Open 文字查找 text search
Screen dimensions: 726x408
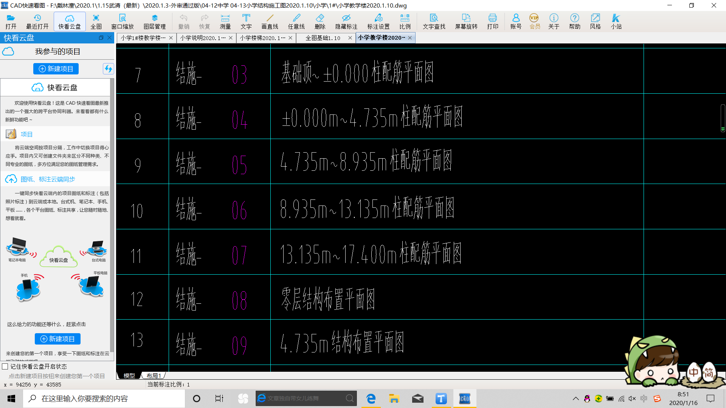(434, 22)
